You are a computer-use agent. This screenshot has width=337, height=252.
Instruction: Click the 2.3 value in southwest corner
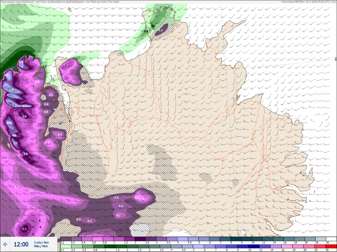(x=24, y=229)
